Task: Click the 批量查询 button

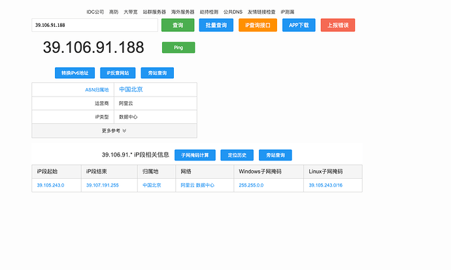Action: [216, 25]
